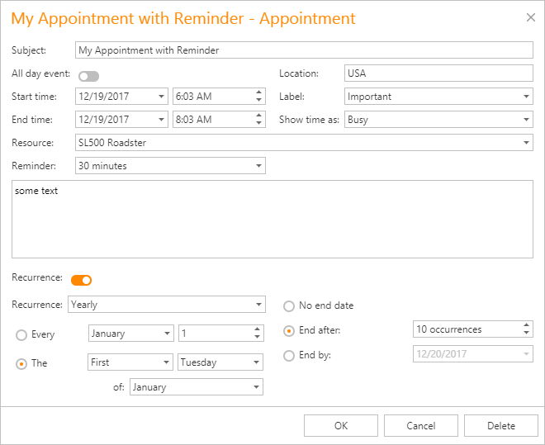The image size is (545, 445).
Task: Choose the No end date option
Action: [x=289, y=306]
